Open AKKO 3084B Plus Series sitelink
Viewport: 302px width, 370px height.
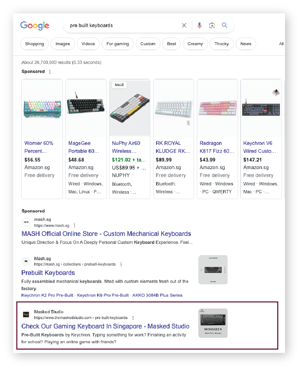pyautogui.click(x=158, y=295)
